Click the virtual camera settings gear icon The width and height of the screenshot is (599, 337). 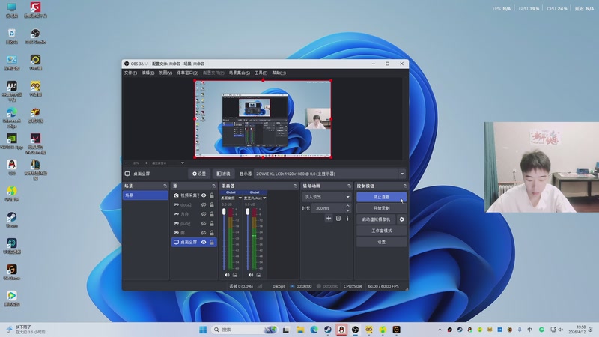pos(401,219)
